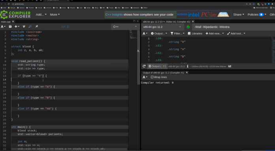Screen dimensions: 275x151
Task: Click the Sponsors link
Action: 181,14
